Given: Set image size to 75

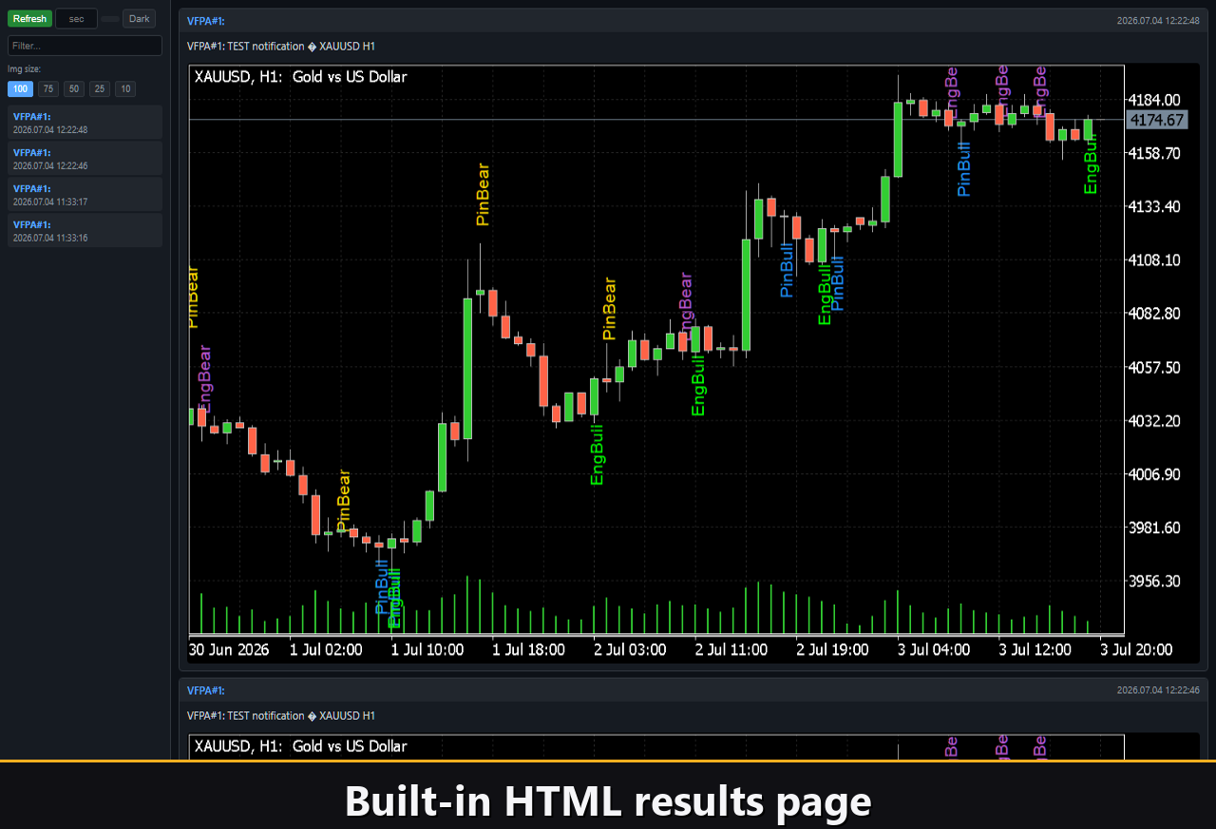Looking at the screenshot, I should [48, 89].
